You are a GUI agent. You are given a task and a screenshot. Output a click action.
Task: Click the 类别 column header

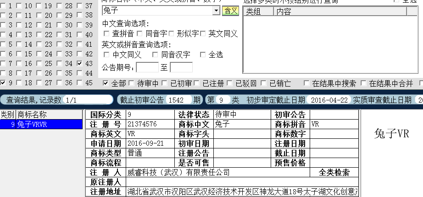pos(8,115)
